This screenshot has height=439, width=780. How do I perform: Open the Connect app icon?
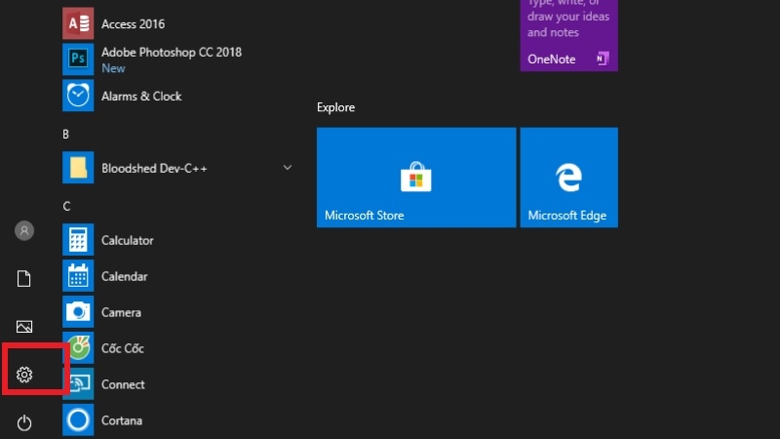(x=78, y=383)
